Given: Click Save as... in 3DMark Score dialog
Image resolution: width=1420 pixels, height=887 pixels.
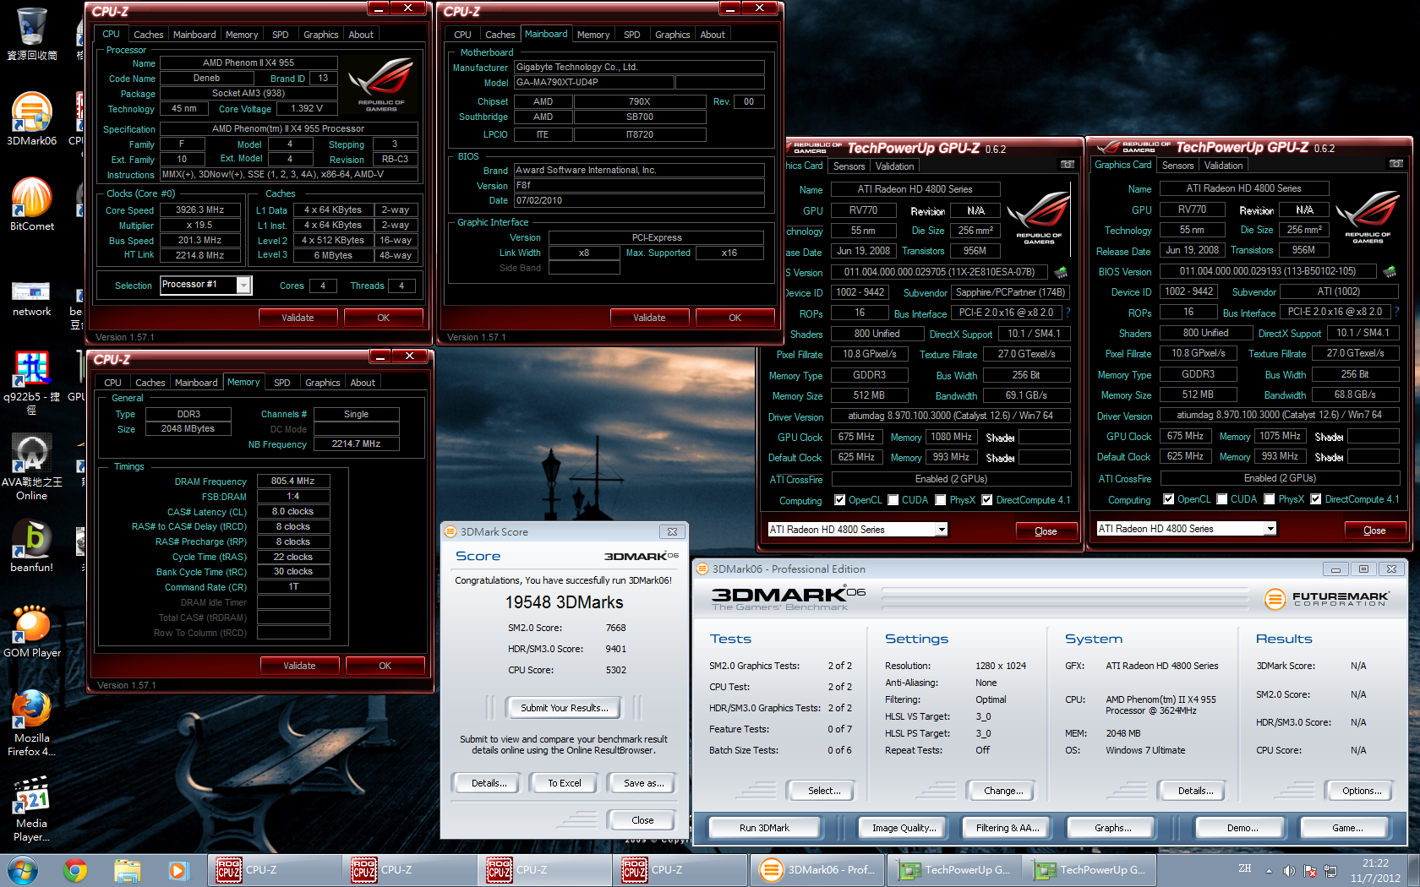Looking at the screenshot, I should click(x=643, y=783).
